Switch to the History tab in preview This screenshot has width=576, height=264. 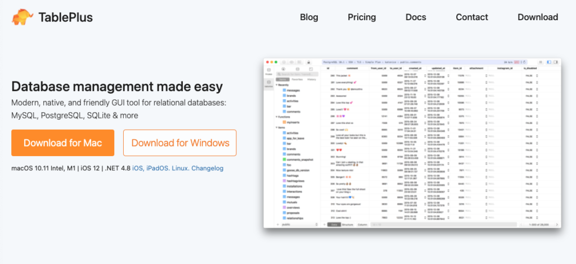click(312, 79)
